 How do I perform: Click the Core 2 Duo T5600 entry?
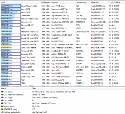pos(28,77)
